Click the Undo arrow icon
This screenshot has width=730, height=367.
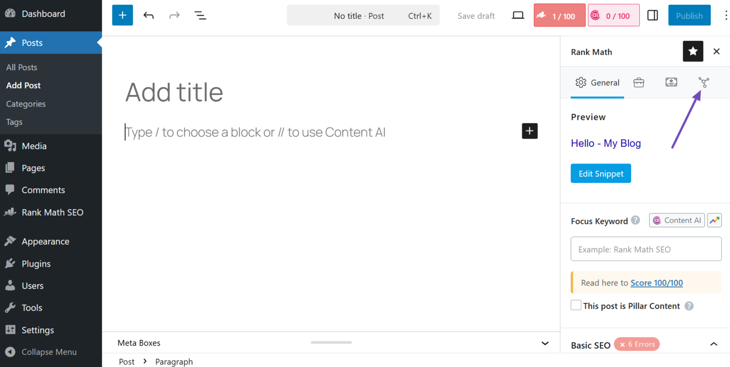coord(149,16)
